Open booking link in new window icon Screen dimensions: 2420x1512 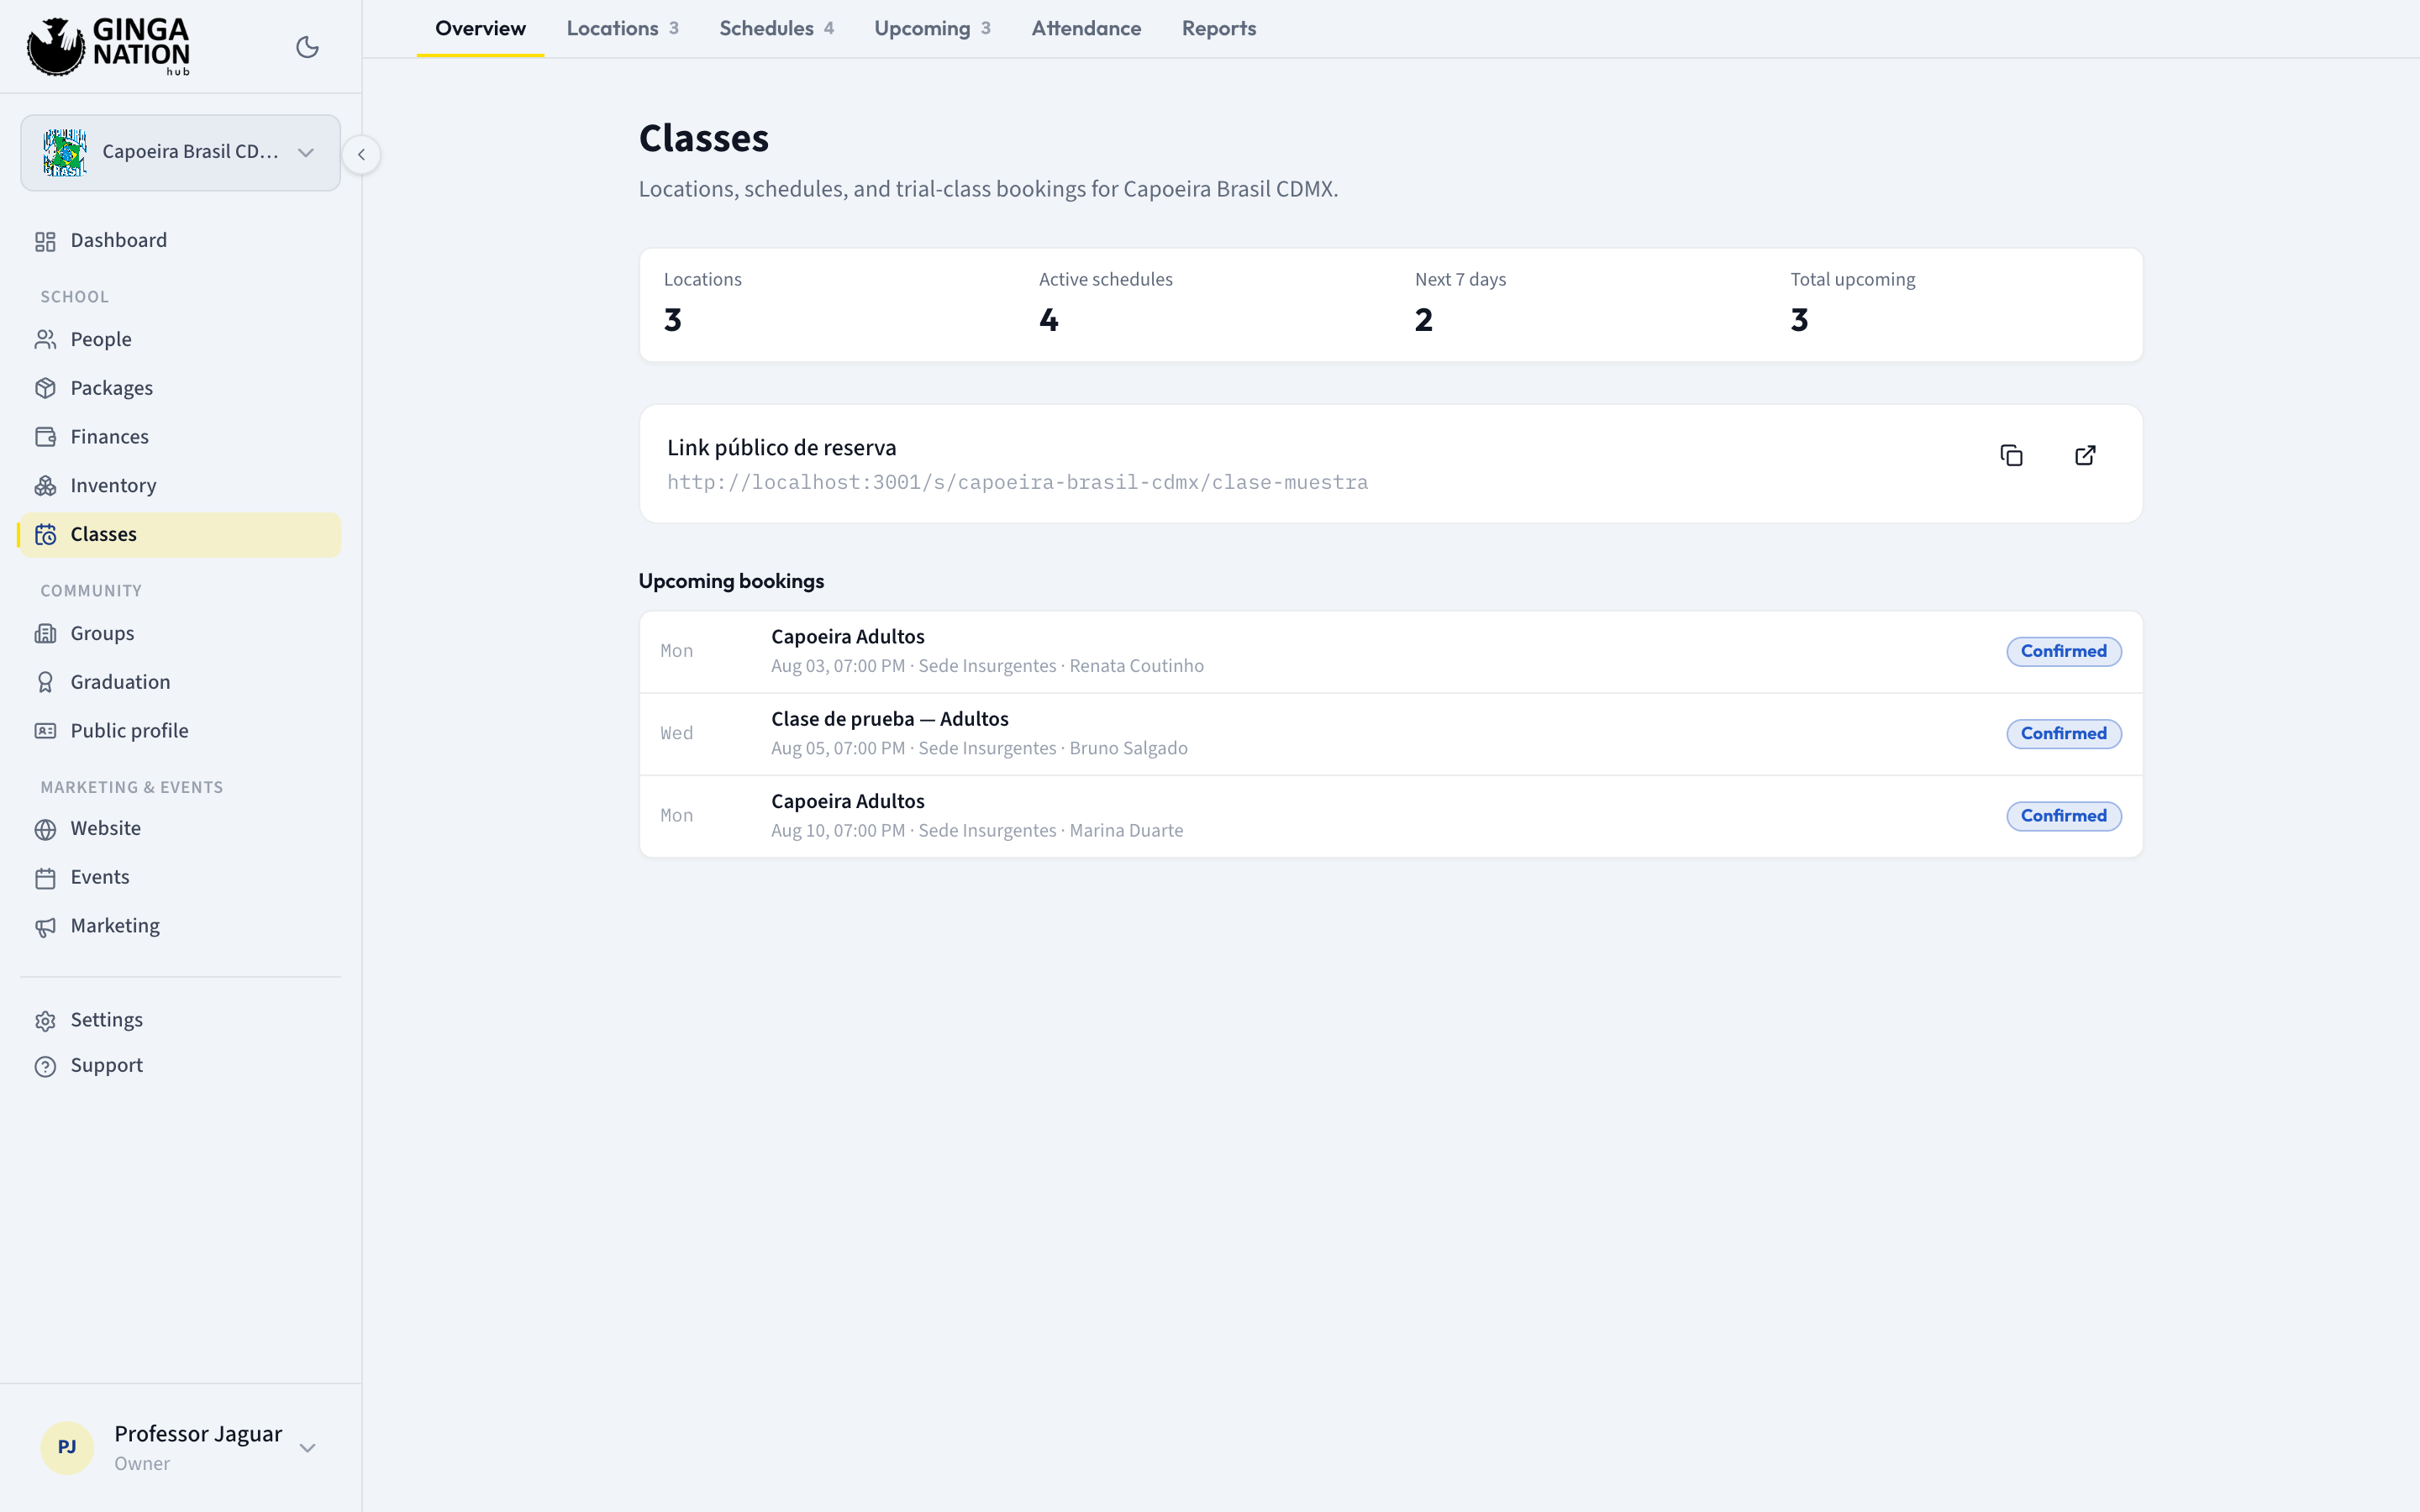[2085, 456]
